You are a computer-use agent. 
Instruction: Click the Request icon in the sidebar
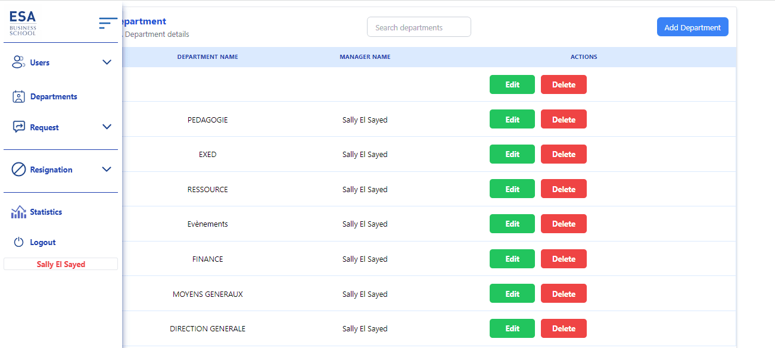[x=18, y=126]
